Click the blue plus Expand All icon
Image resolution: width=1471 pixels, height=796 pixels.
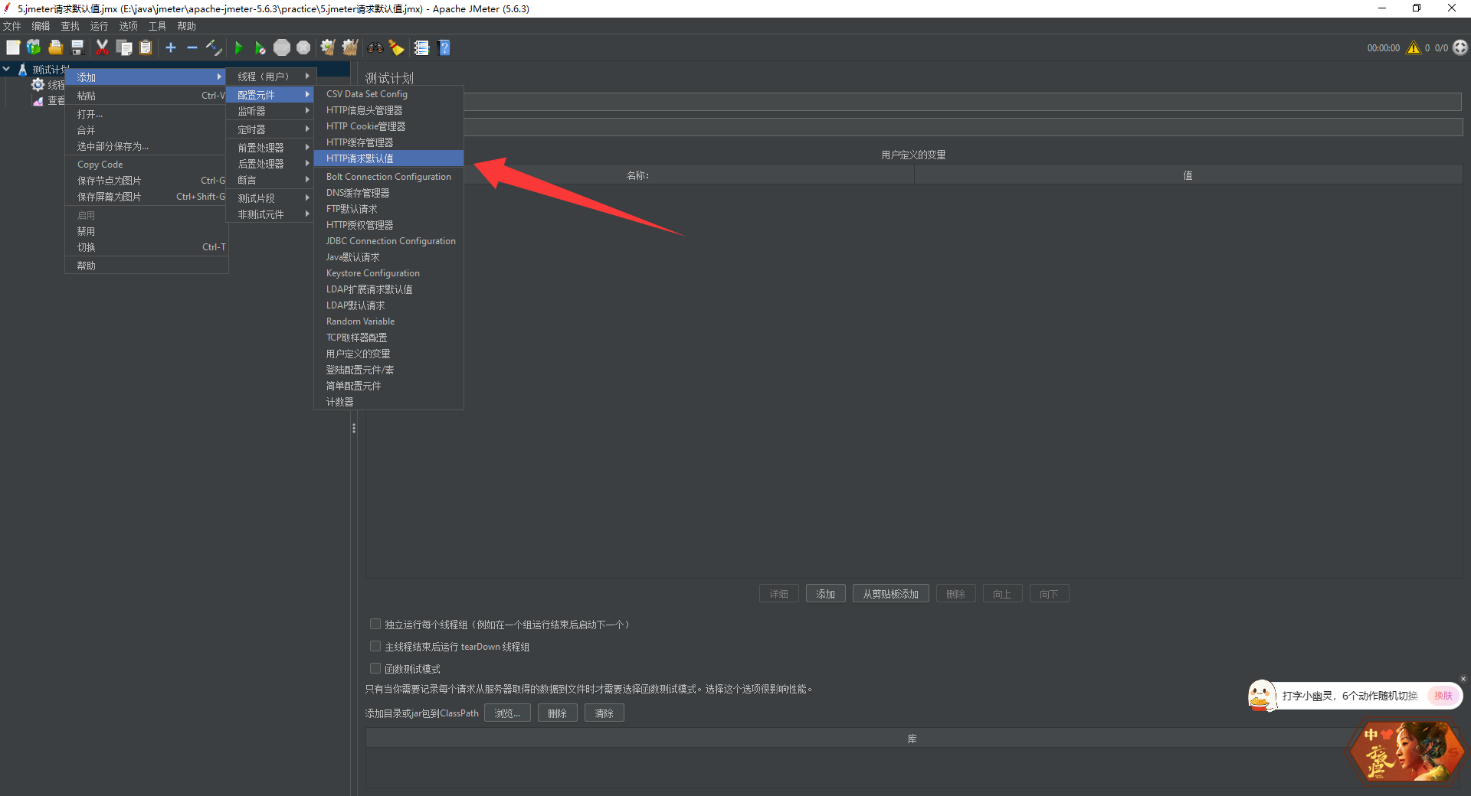171,47
